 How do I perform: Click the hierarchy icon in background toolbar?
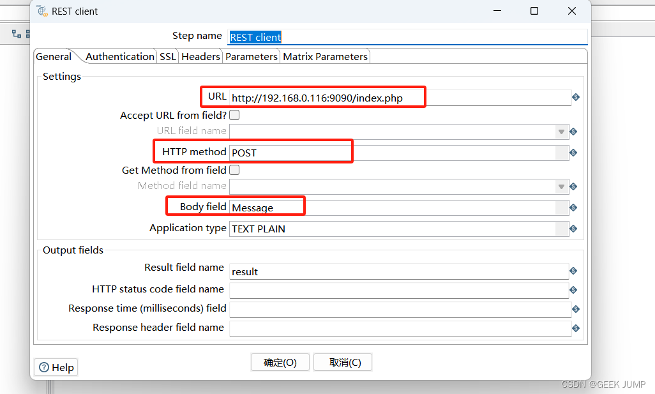point(17,34)
